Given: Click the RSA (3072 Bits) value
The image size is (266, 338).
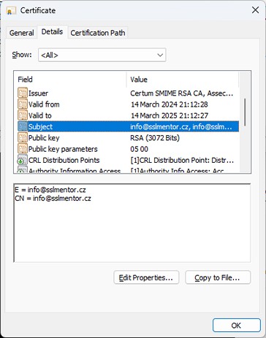Looking at the screenshot, I should point(155,138).
